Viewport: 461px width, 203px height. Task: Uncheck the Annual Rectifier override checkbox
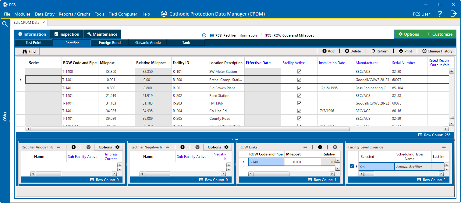pyautogui.click(x=352, y=166)
